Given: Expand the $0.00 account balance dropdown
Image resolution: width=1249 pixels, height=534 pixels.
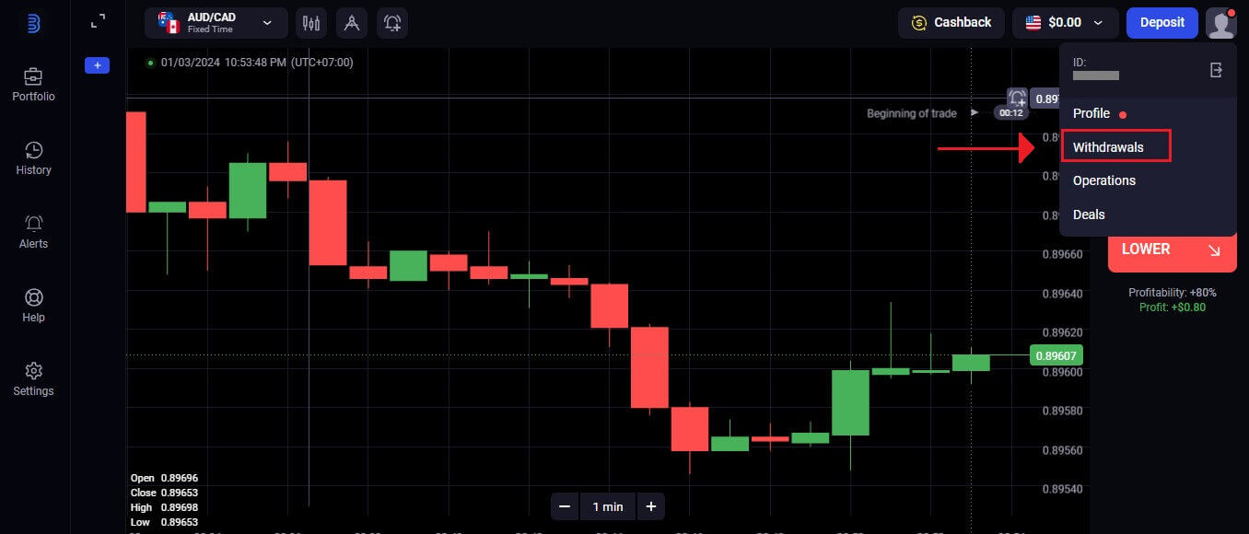Looking at the screenshot, I should [x=1065, y=23].
